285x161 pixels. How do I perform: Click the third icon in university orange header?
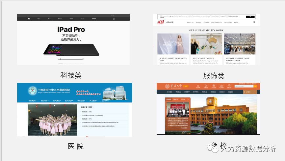[214, 86]
